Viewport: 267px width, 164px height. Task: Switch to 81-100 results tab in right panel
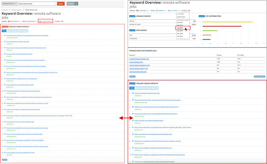[155, 88]
